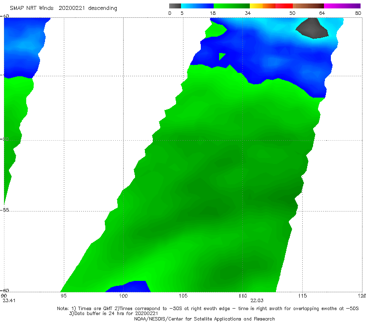The height and width of the screenshot is (322, 366).
Task: Click the note line 'Times are GMT'
Action: [94, 309]
